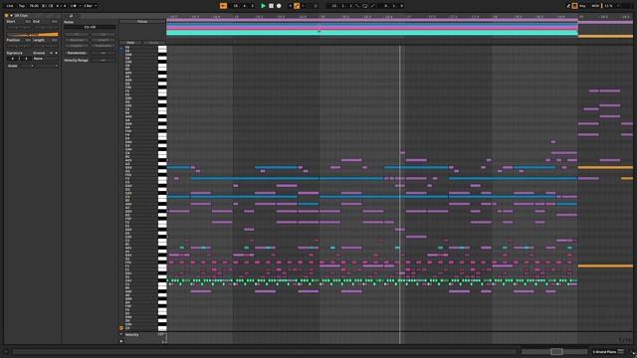The image size is (637, 358).
Task: Toggle the Punch-Out switch
Action: pos(372,6)
